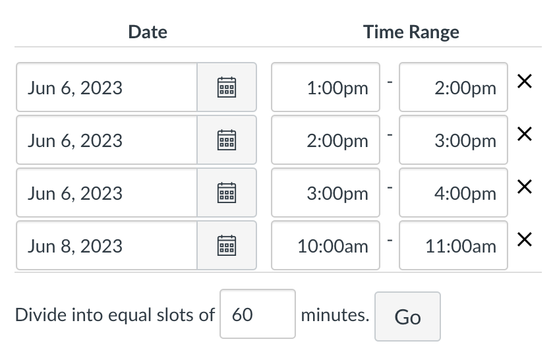The height and width of the screenshot is (360, 555).
Task: Edit the 3:00pm start time in third row
Action: pos(326,193)
